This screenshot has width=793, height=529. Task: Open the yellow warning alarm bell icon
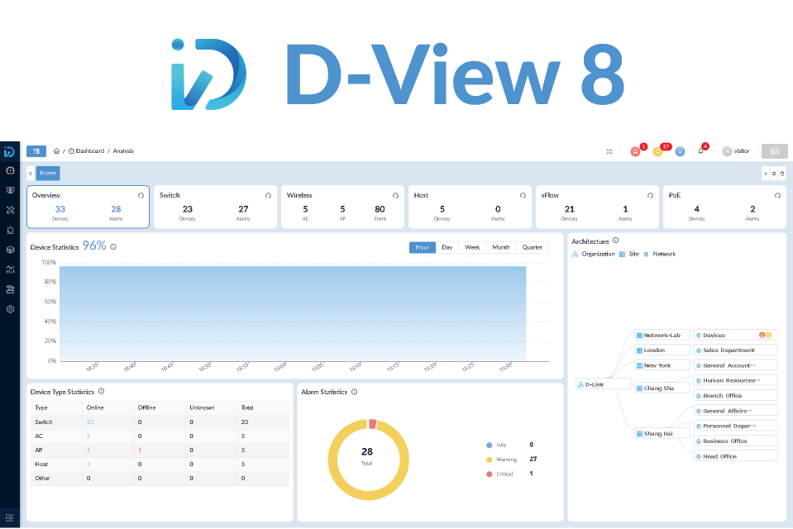[x=658, y=151]
